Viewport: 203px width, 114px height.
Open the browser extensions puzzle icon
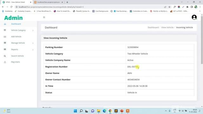click(x=187, y=7)
